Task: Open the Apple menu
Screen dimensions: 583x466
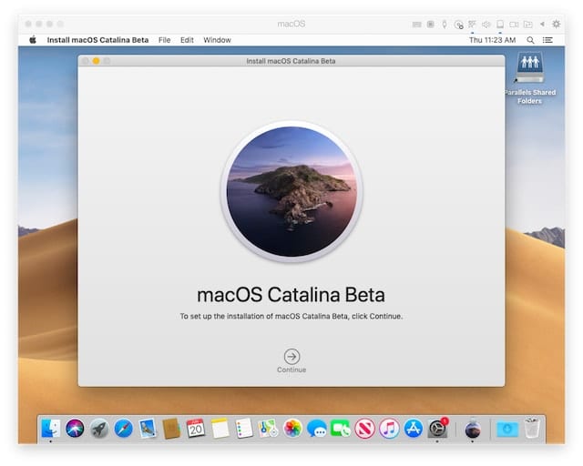Action: pyautogui.click(x=33, y=40)
